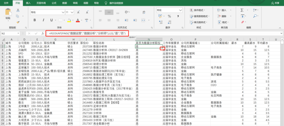Click the 共享 share button

point(275,3)
